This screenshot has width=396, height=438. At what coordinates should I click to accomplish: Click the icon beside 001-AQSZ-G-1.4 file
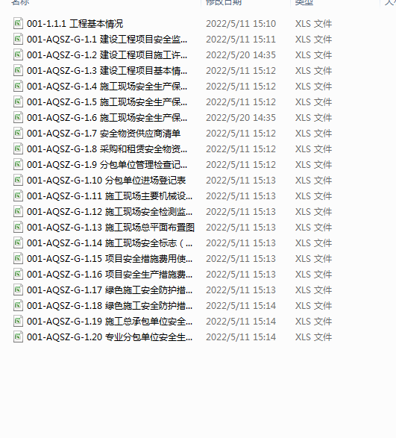tap(18, 86)
